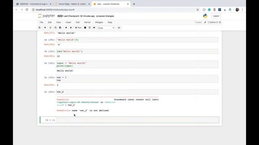Restart the kernel with circular arrow

[90, 28]
